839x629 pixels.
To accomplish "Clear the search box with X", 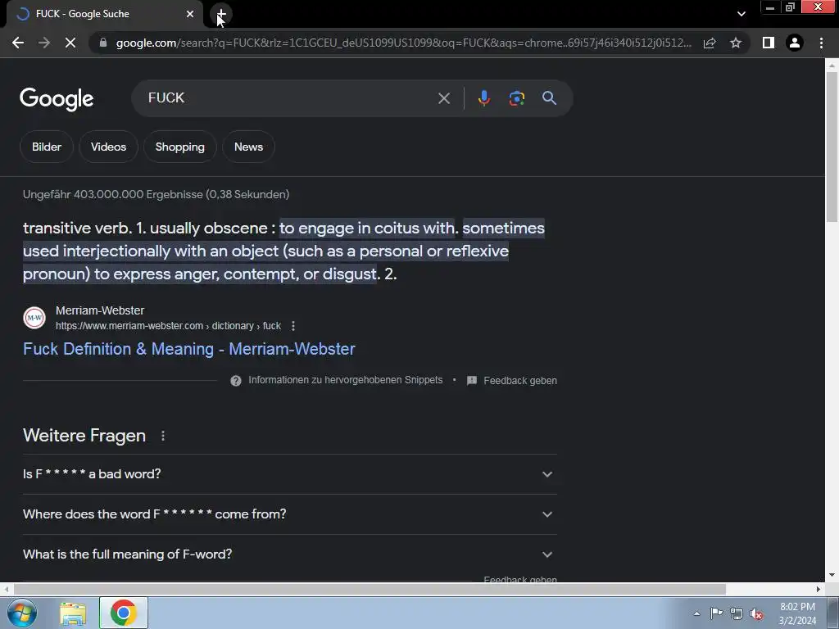I will tap(443, 98).
